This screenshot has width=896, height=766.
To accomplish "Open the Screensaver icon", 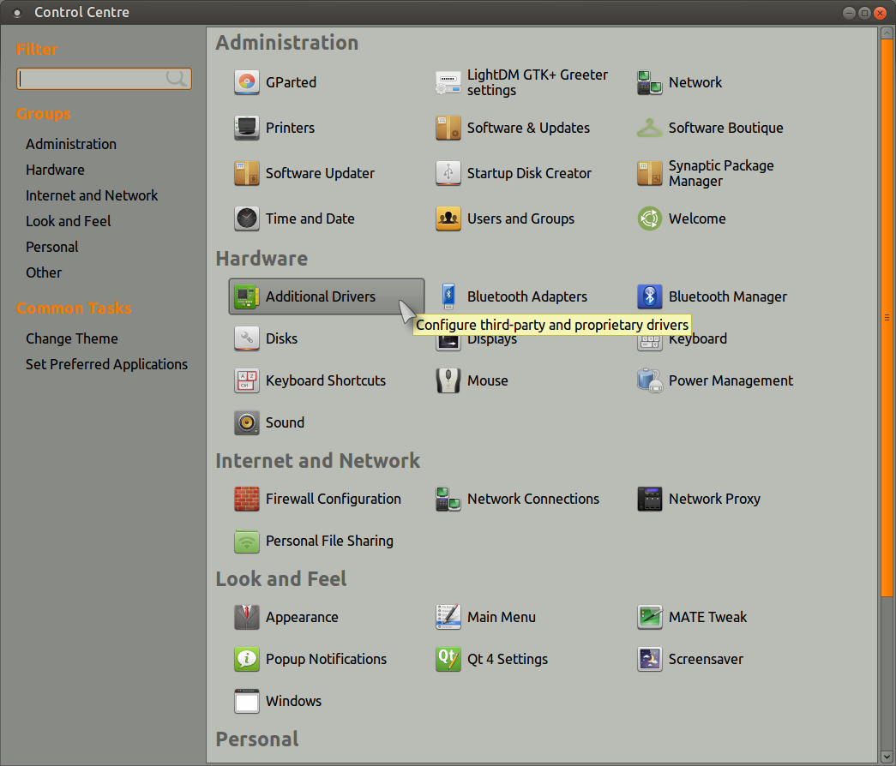I will point(650,659).
